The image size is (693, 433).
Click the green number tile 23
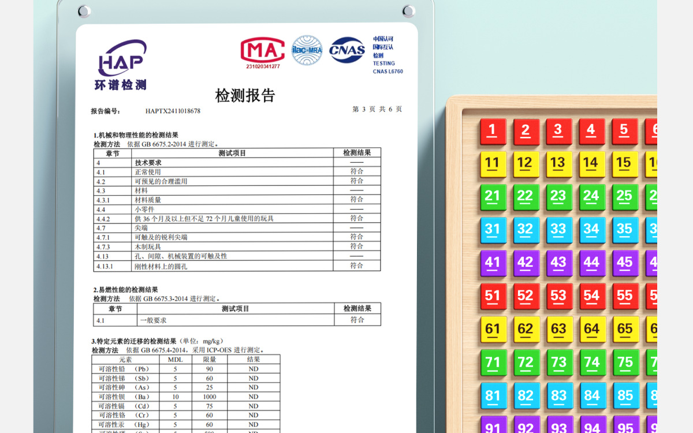click(559, 197)
